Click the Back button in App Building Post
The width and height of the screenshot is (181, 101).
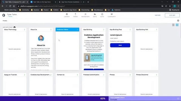point(120,45)
